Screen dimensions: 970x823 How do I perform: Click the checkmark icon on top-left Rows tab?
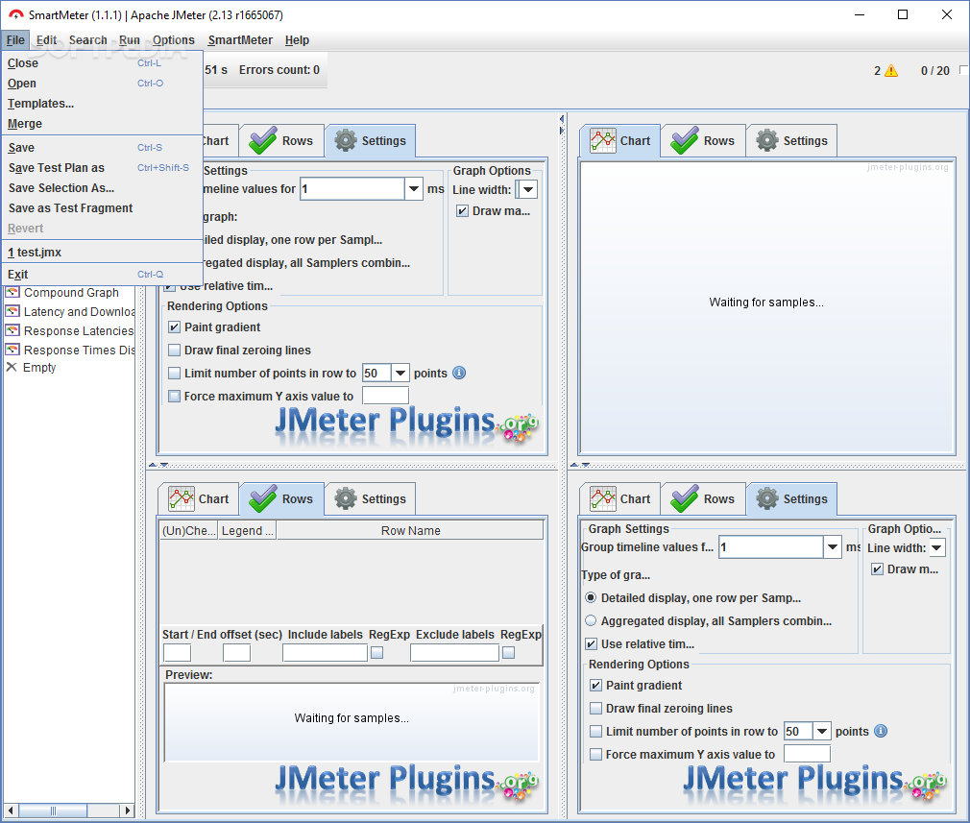coord(263,140)
